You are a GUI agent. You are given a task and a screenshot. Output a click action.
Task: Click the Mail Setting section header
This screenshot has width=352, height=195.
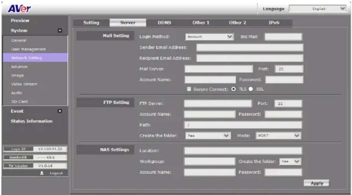point(105,36)
